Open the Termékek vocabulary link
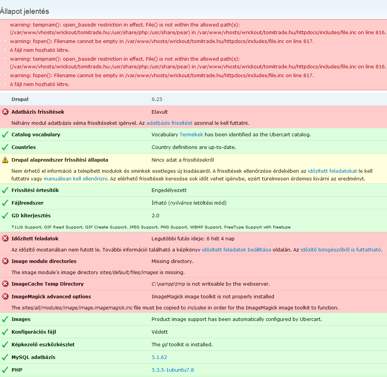Image resolution: width=387 pixels, height=377 pixels. (x=191, y=134)
